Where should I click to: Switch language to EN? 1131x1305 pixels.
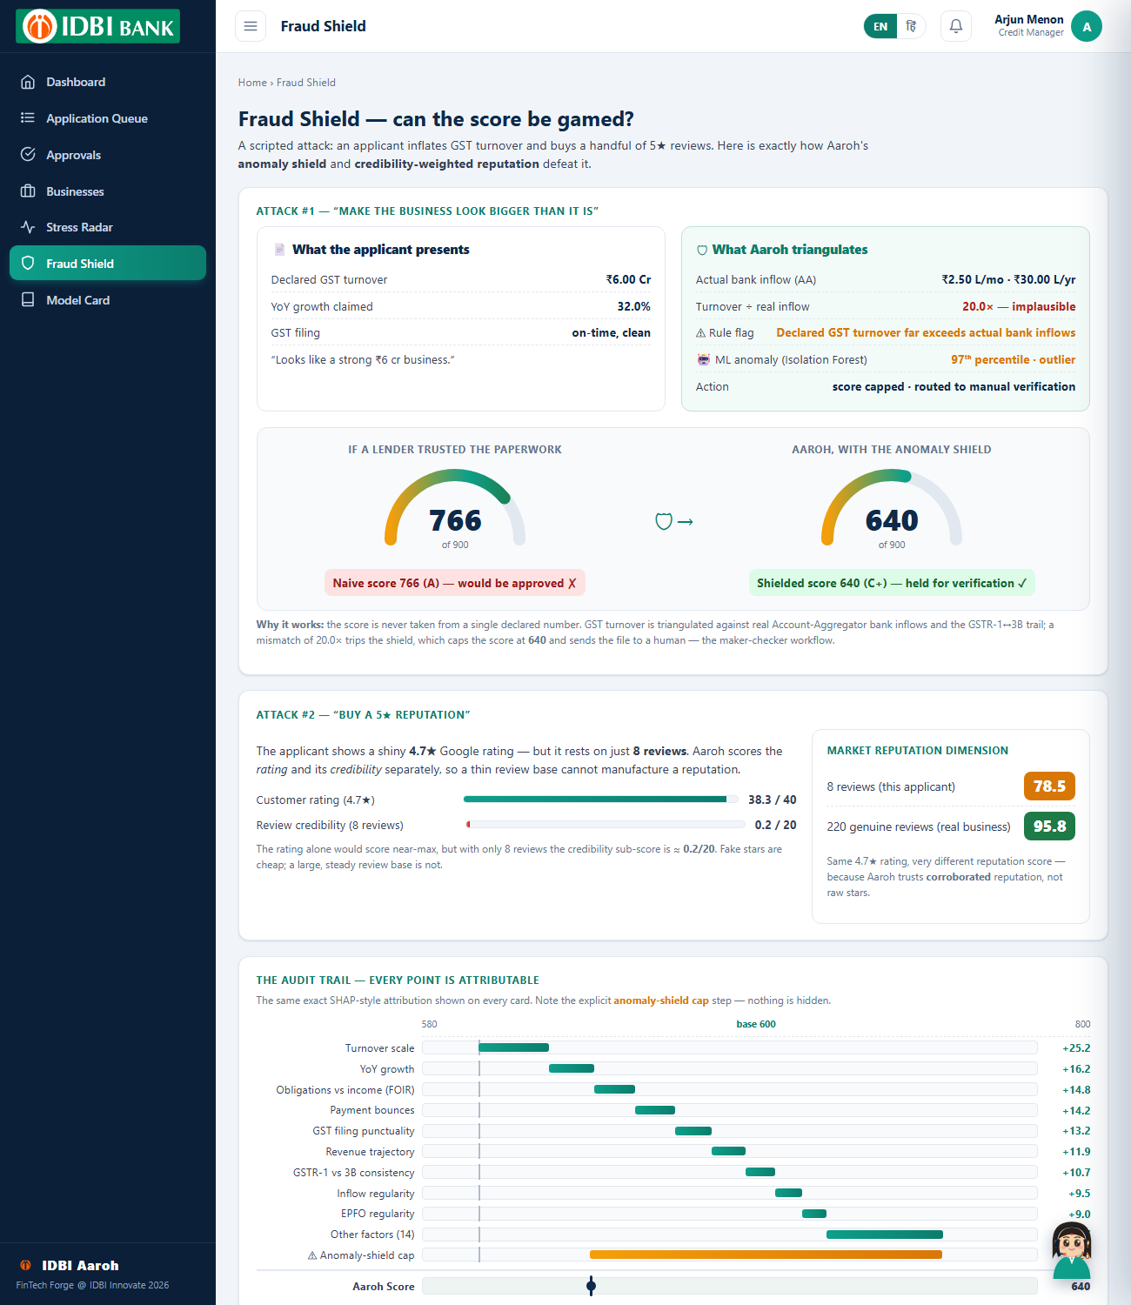point(880,26)
